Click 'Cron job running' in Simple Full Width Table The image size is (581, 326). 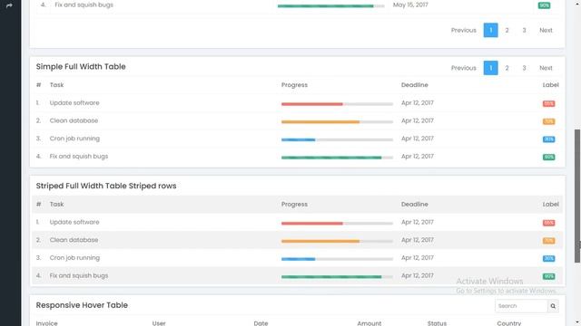tap(74, 139)
